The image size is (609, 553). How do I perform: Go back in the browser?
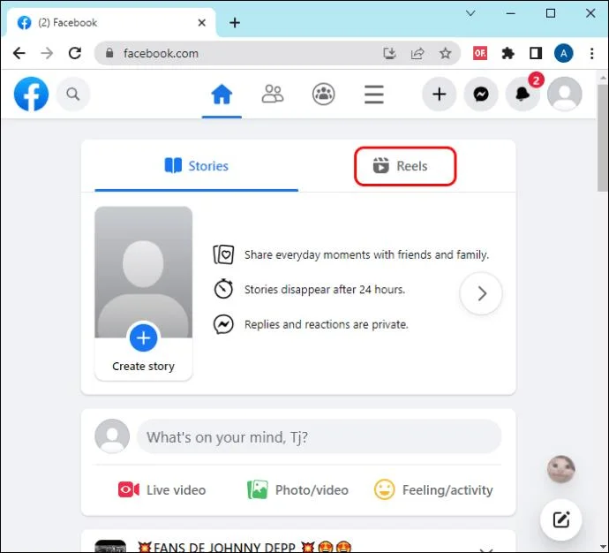[x=19, y=53]
